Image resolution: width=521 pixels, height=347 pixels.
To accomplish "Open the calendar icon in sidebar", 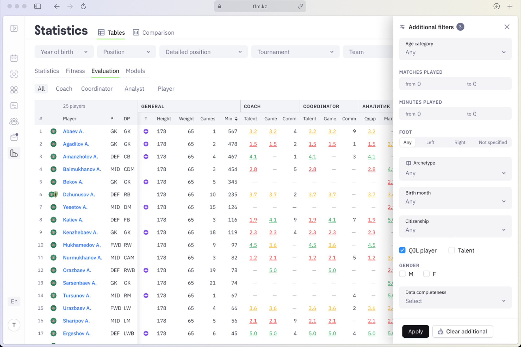I will click(x=14, y=58).
